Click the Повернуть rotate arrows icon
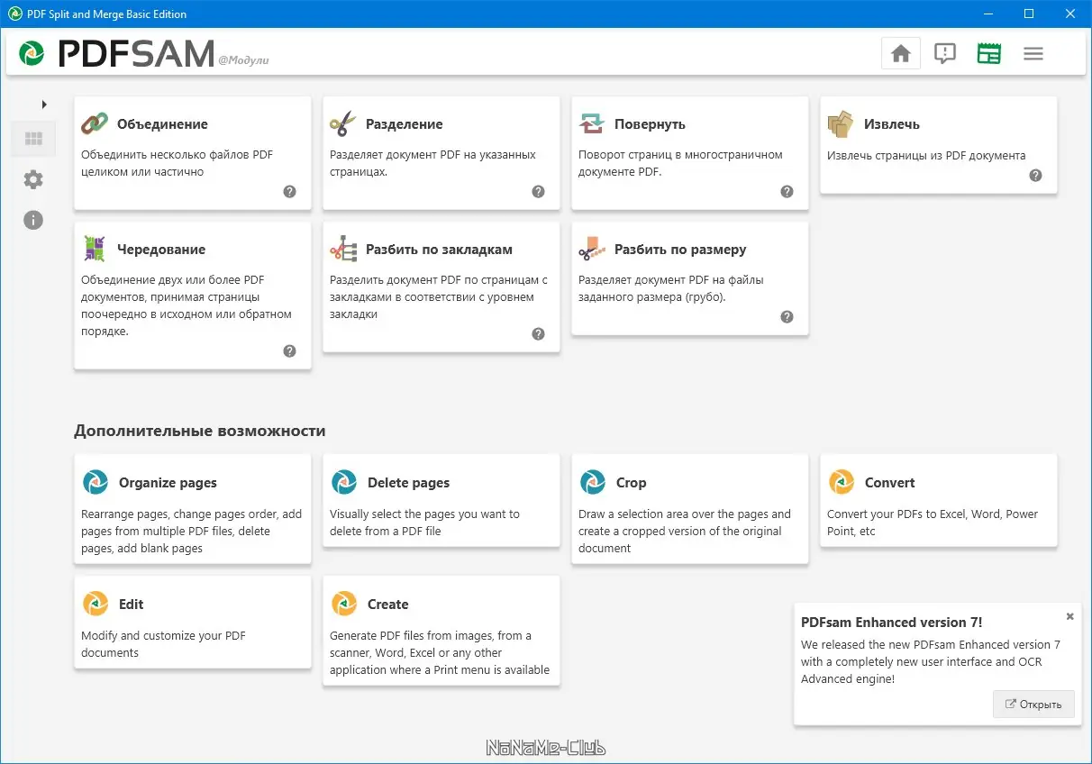 pyautogui.click(x=592, y=123)
